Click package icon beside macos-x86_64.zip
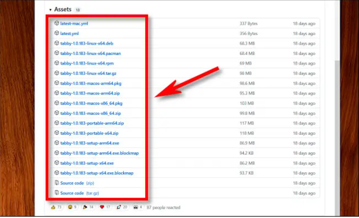Screen dimensions: 359x218 (x=57, y=113)
